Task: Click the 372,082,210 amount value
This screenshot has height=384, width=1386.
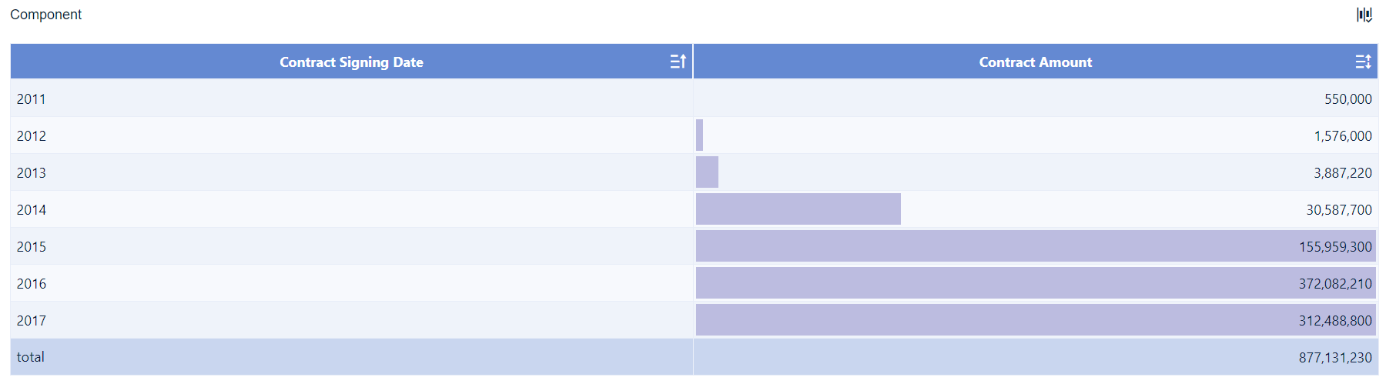Action: click(1335, 284)
